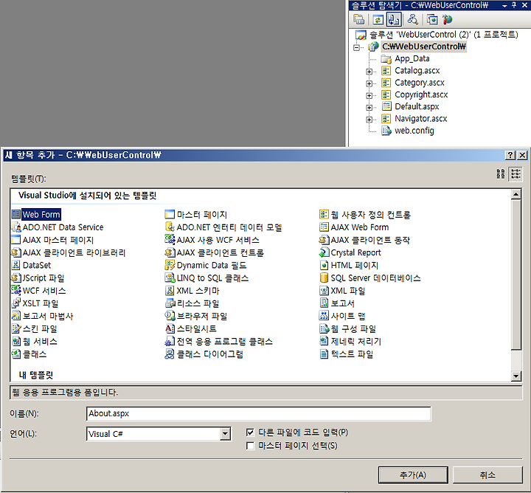Pick the AJAX 클라이언트 라이브러리 template
The width and height of the screenshot is (531, 493).
tap(69, 252)
